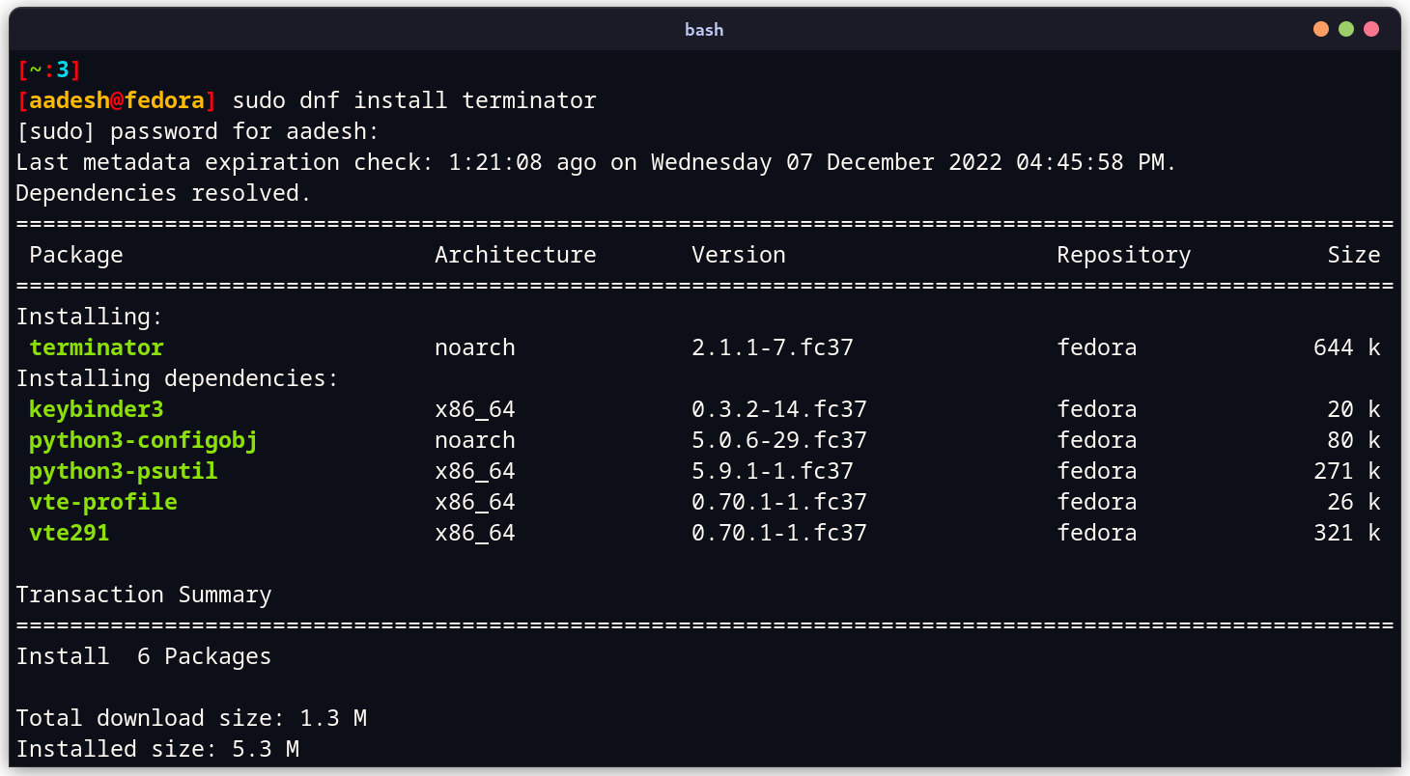Click the pink window control button
1410x776 pixels.
[1371, 29]
